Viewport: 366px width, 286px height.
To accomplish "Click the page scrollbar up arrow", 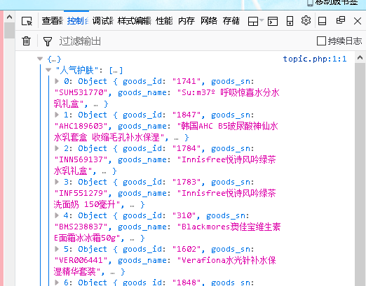I will pyautogui.click(x=9, y=17).
